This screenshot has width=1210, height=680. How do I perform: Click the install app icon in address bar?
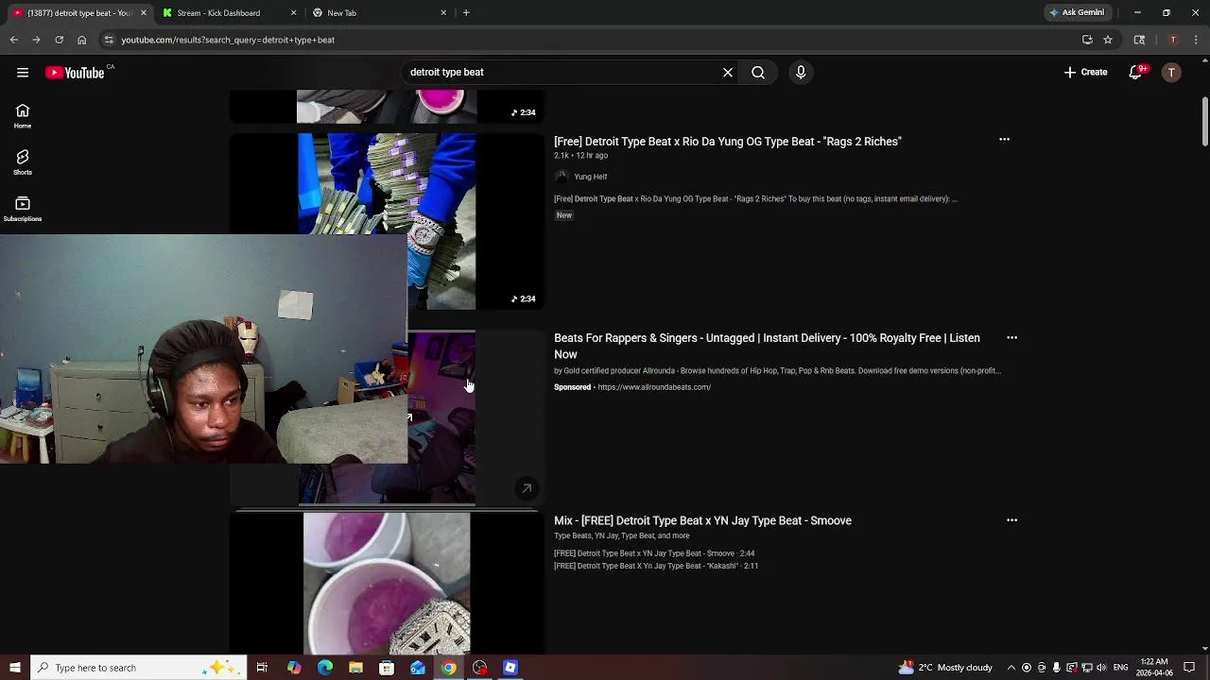click(x=1087, y=40)
